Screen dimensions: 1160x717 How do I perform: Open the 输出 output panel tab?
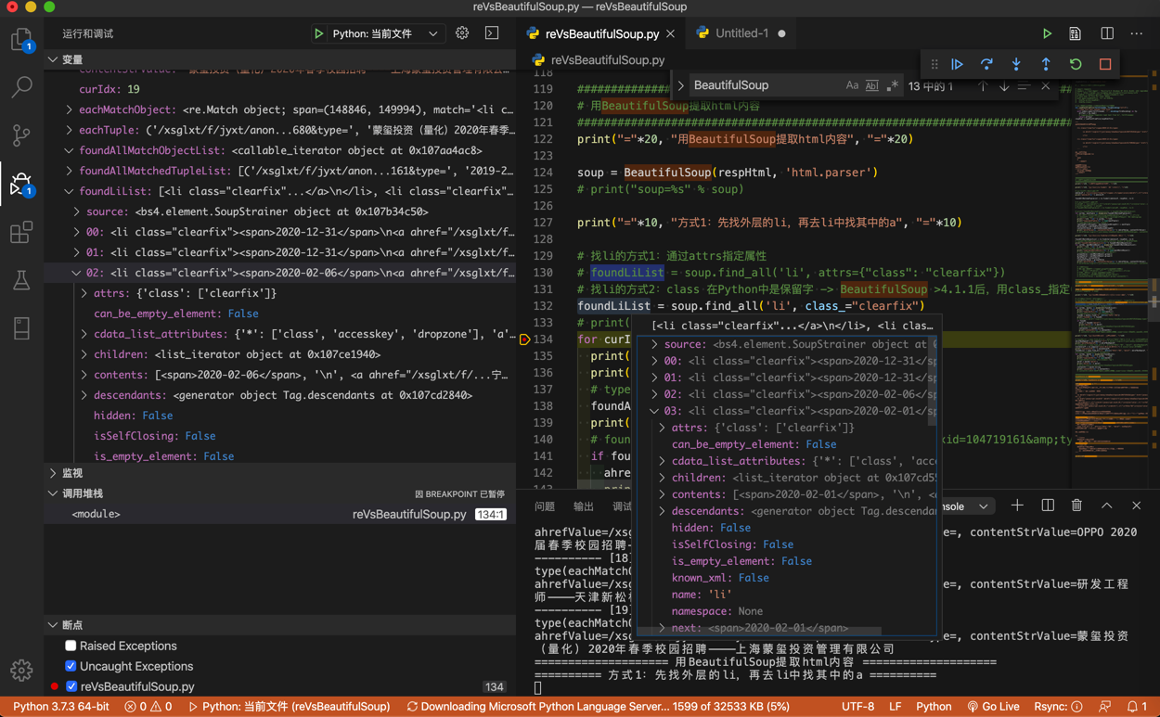pos(584,506)
